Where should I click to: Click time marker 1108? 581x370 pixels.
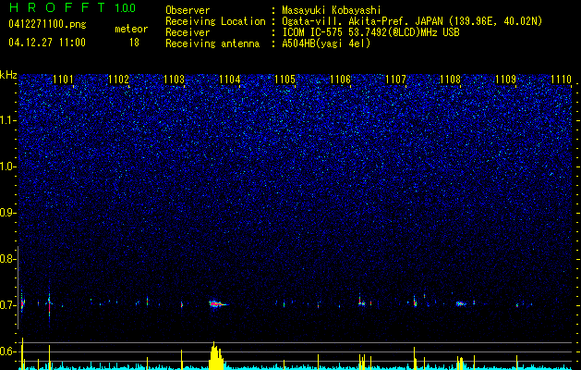pos(451,80)
